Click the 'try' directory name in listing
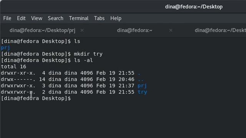The width and height of the screenshot is (246, 138). 142,92
